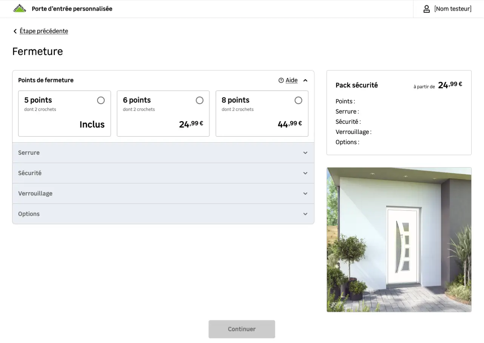Screen dimensions: 484x343
Task: Click the Points : summary line
Action: pyautogui.click(x=345, y=102)
